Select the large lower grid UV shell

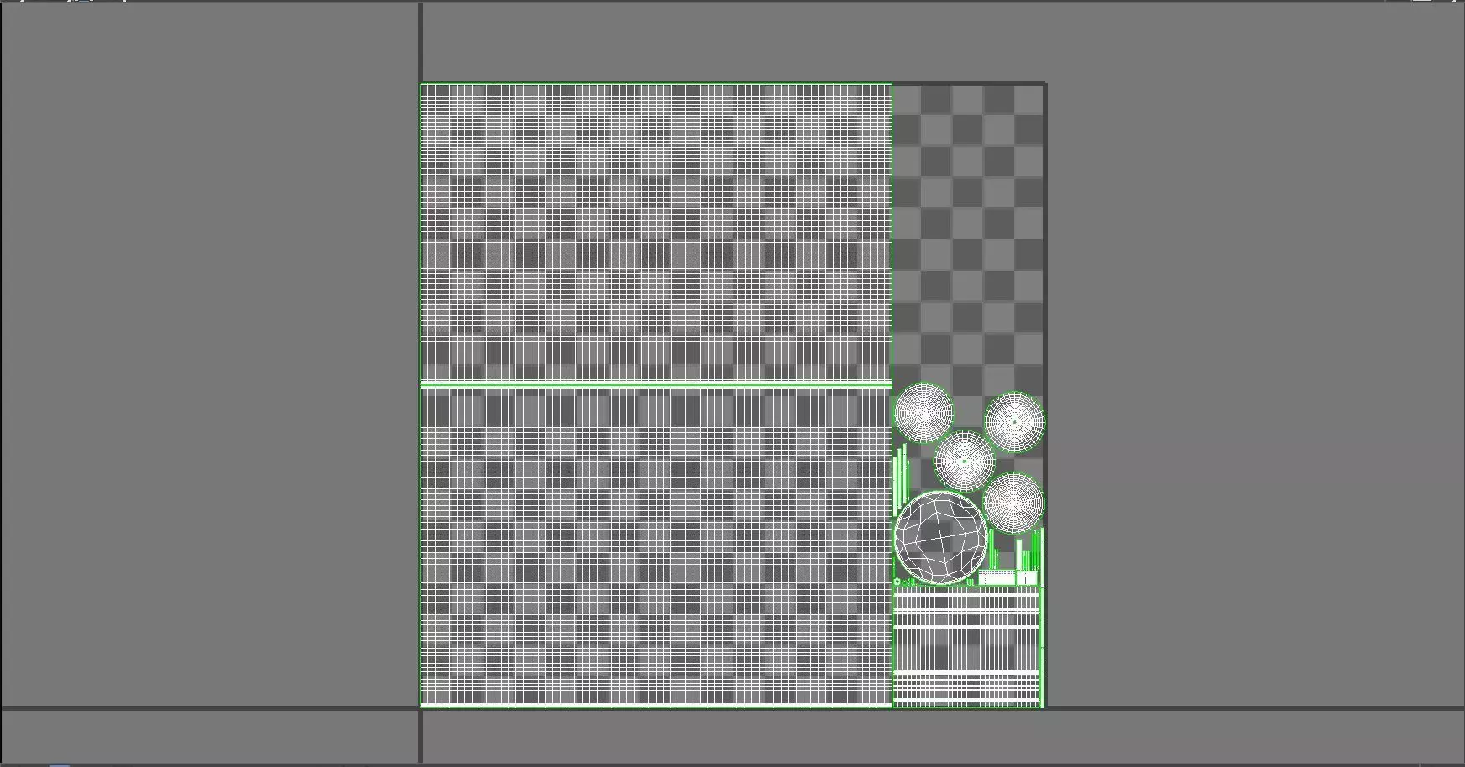(656, 548)
